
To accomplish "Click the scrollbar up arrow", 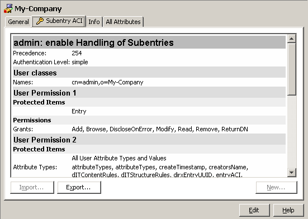I will coord(291,39).
